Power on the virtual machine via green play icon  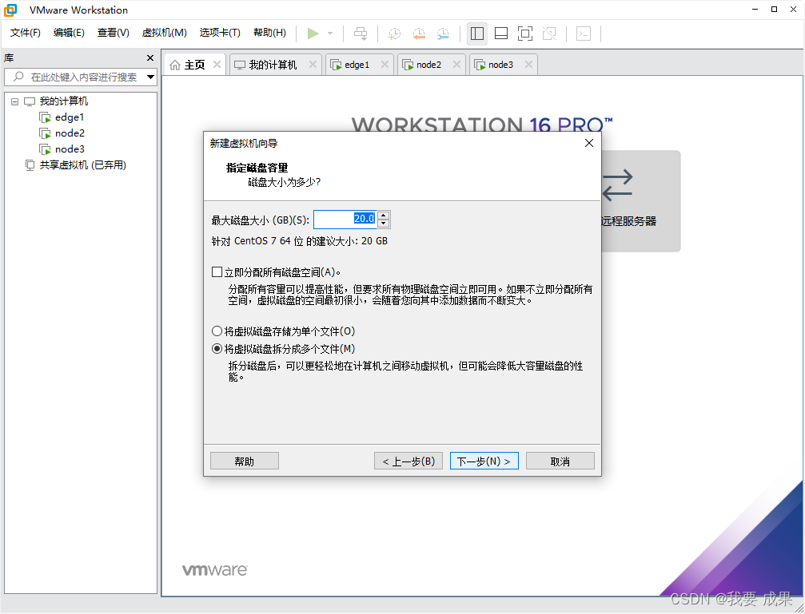click(x=314, y=34)
